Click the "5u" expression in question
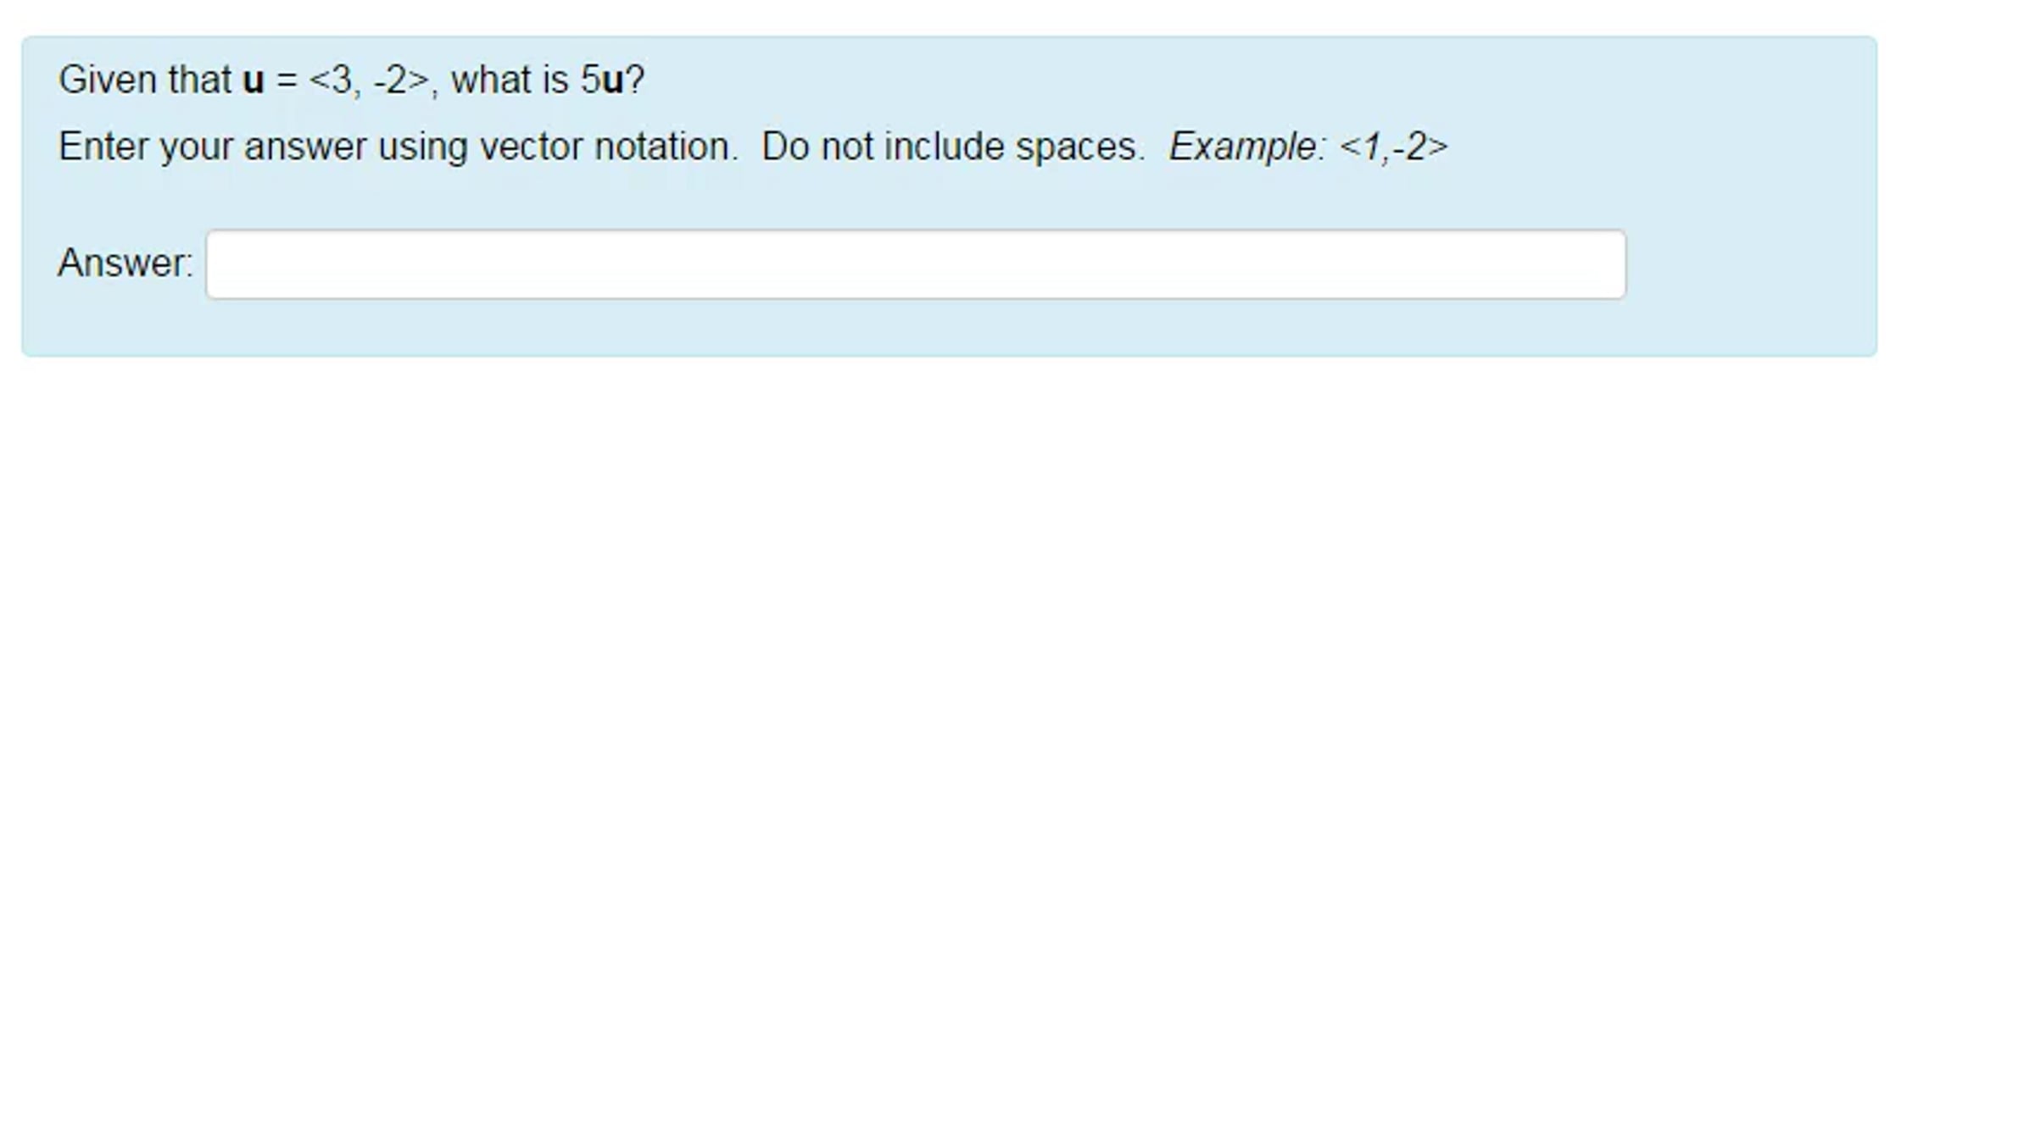The image size is (2035, 1143). click(x=602, y=80)
